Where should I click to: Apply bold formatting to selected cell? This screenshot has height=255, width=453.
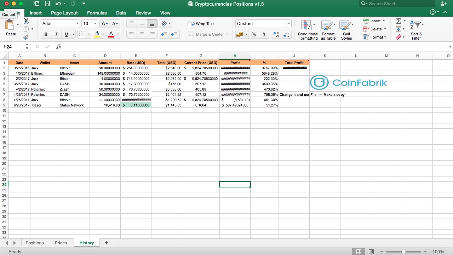46,34
